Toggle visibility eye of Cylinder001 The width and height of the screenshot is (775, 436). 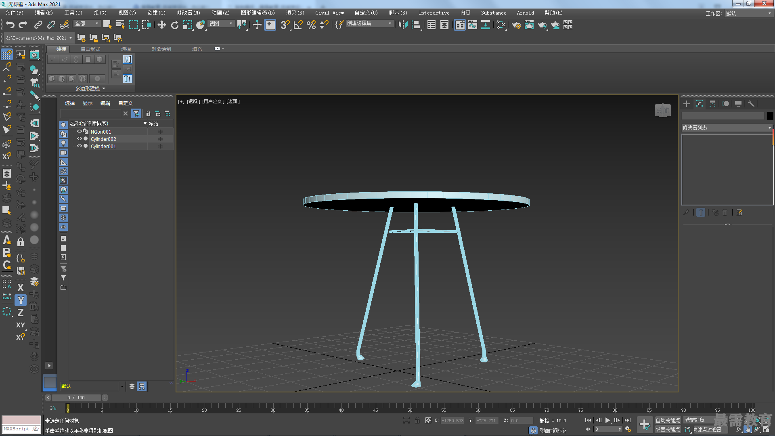(x=79, y=146)
